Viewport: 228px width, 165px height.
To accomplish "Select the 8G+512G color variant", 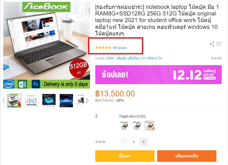I will (x=150, y=126).
